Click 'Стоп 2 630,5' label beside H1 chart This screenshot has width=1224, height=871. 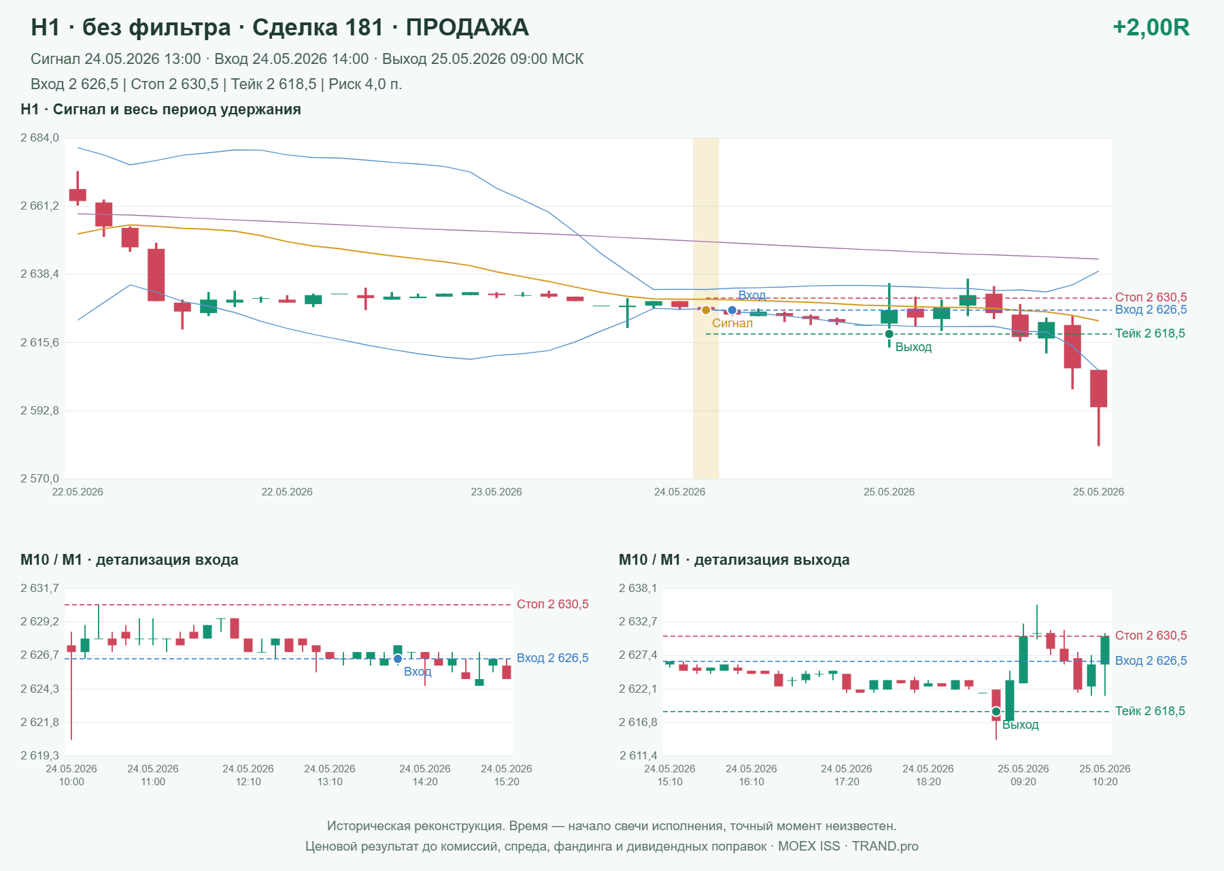[1151, 297]
